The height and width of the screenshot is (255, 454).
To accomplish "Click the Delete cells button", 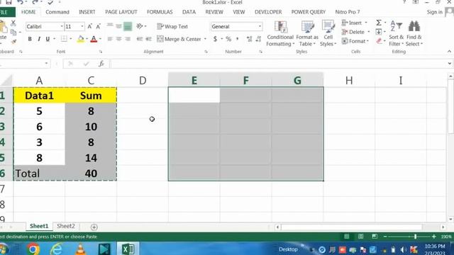I will pos(355,32).
